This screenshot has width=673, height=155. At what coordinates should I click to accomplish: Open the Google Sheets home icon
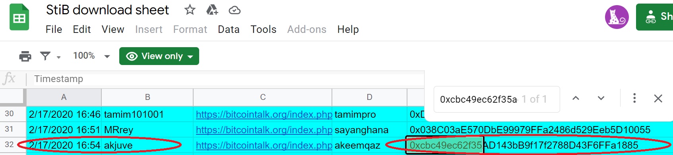coord(19,17)
